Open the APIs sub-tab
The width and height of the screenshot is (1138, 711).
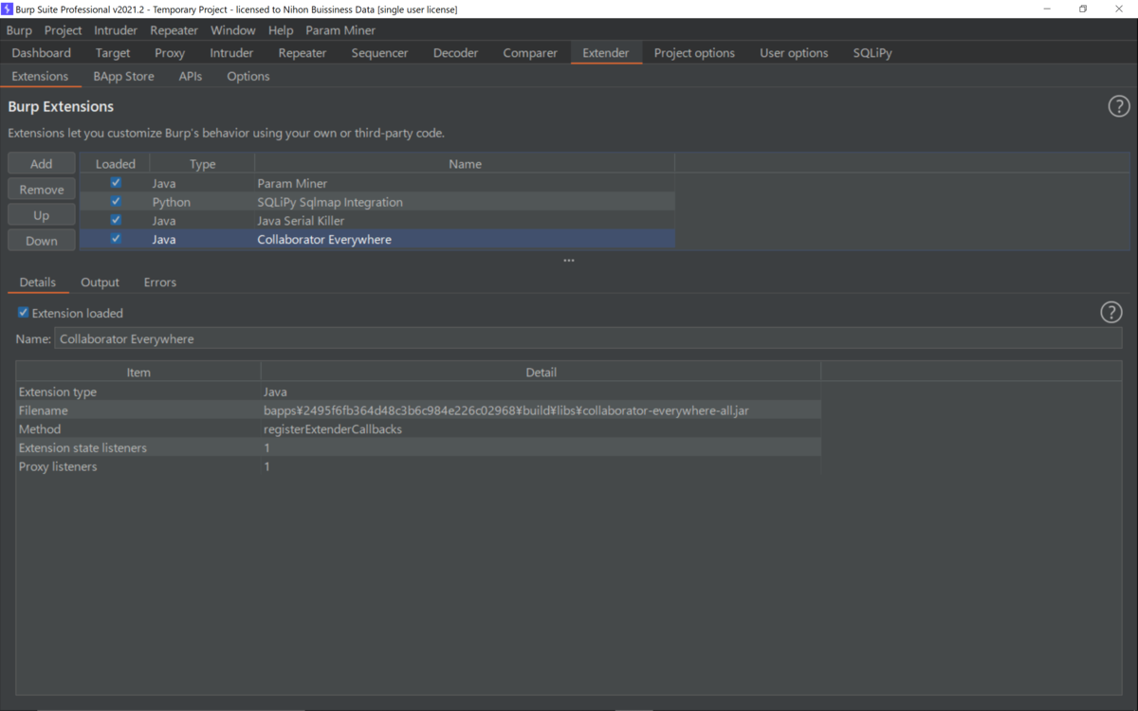click(x=190, y=76)
